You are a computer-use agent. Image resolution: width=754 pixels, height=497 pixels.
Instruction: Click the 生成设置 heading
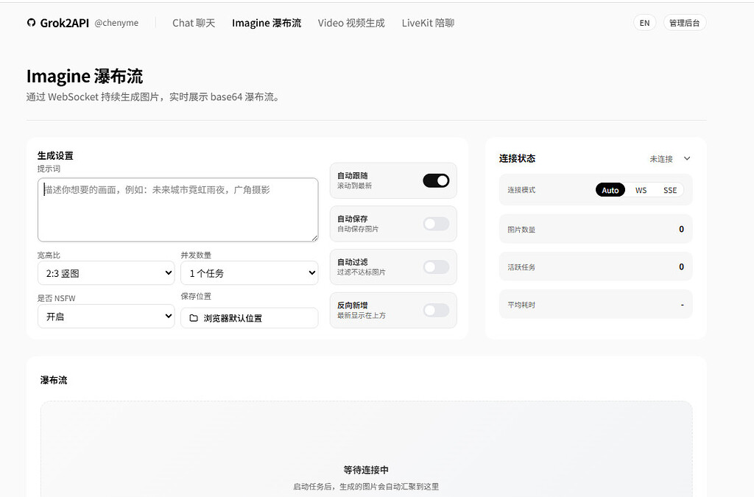click(55, 155)
